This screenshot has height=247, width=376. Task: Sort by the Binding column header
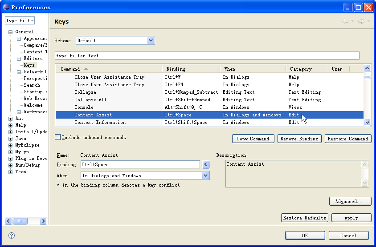(x=191, y=69)
